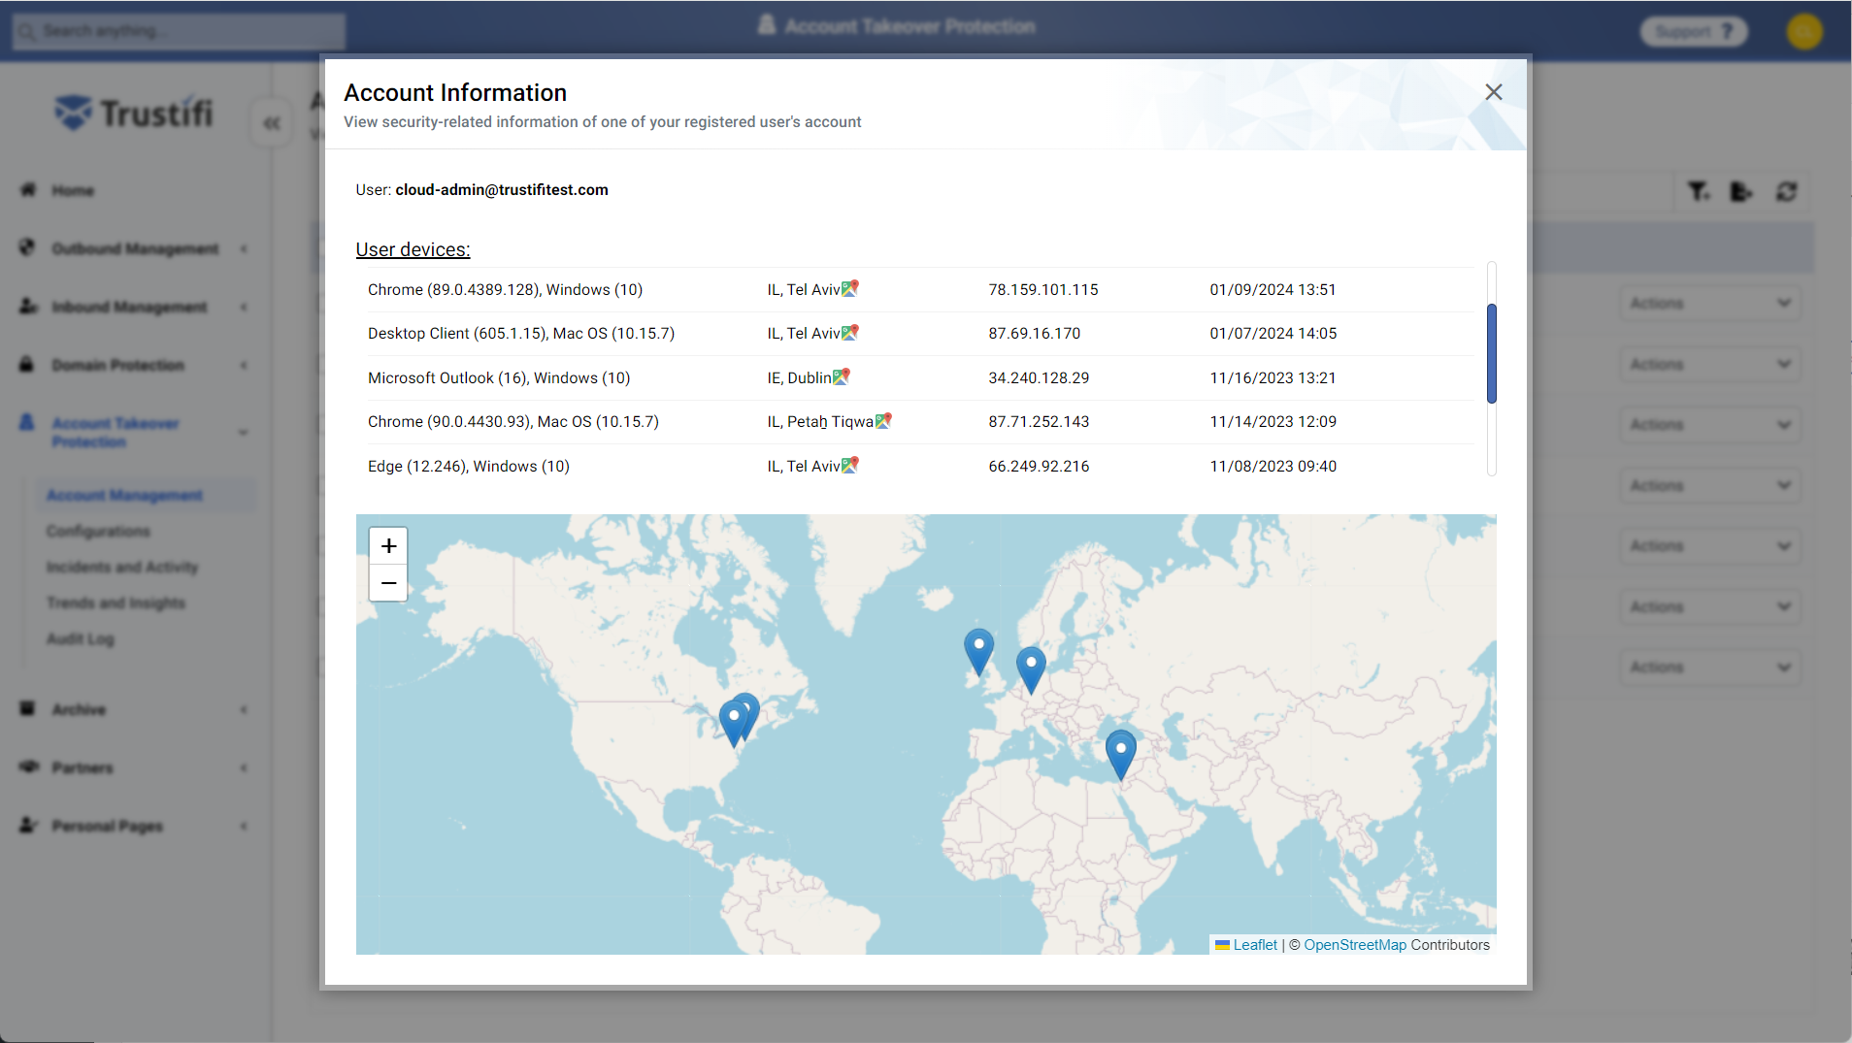1852x1043 pixels.
Task: Click the user devices list scrollbar
Action: click(x=1492, y=353)
